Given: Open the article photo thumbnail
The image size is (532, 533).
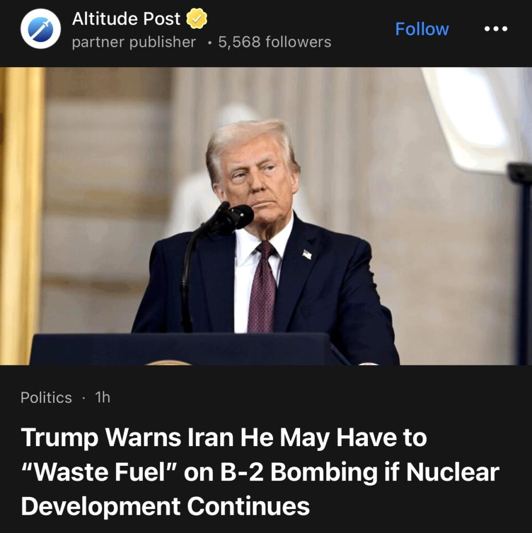Looking at the screenshot, I should tap(266, 216).
